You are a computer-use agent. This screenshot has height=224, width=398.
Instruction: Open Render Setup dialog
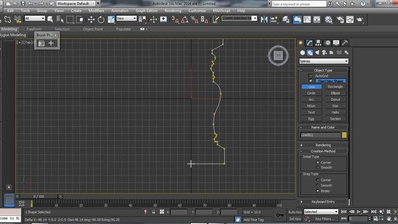click(x=340, y=19)
